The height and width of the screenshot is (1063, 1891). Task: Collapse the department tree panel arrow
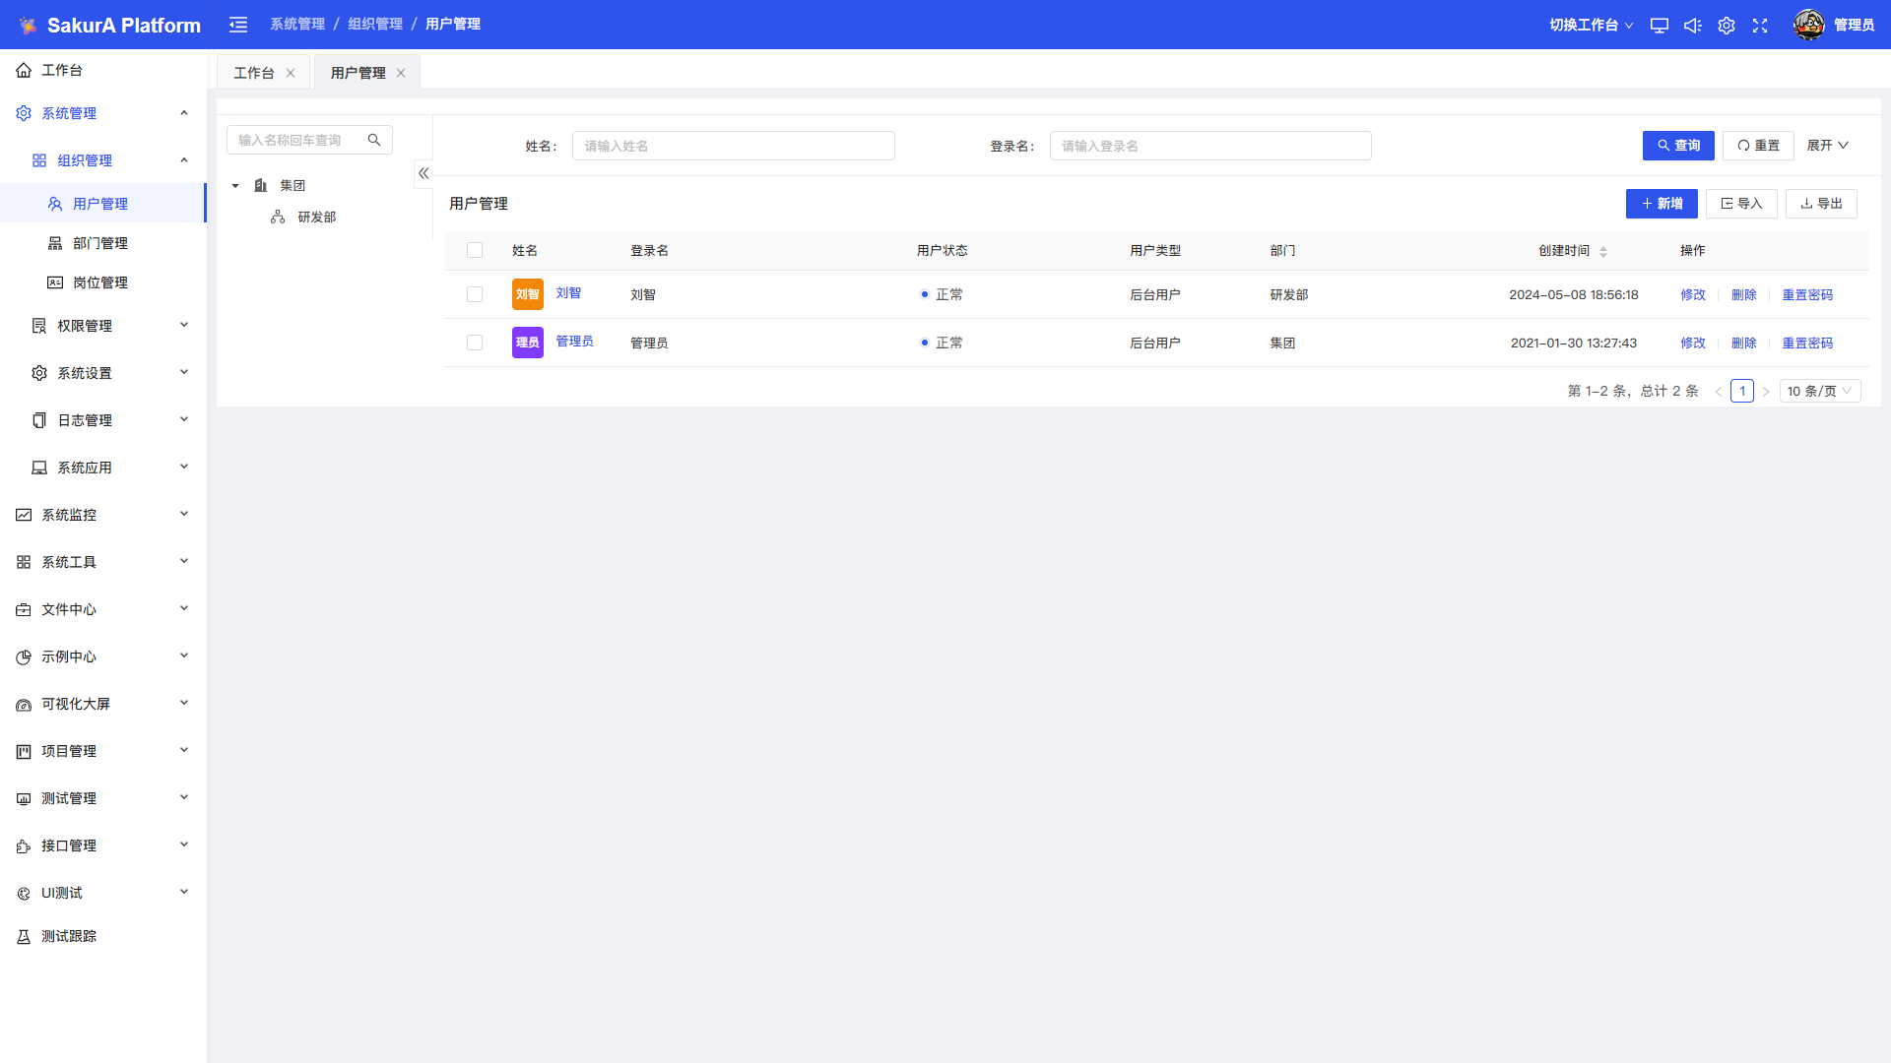[x=424, y=173]
